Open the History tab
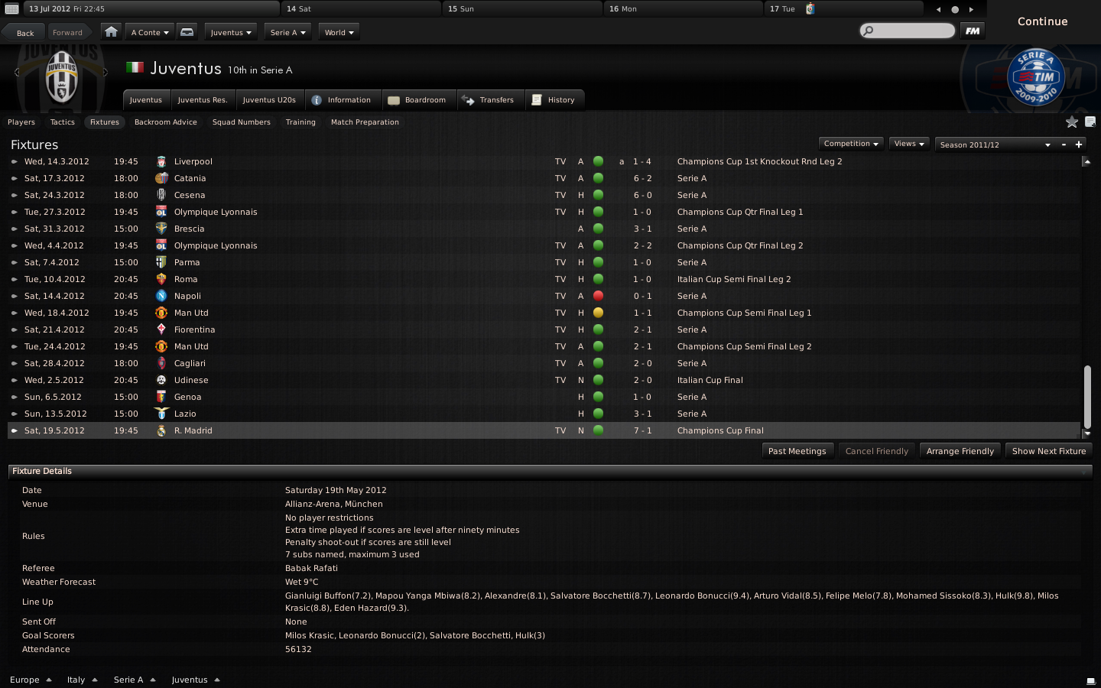Screen dimensions: 1101x688 pyautogui.click(x=554, y=100)
